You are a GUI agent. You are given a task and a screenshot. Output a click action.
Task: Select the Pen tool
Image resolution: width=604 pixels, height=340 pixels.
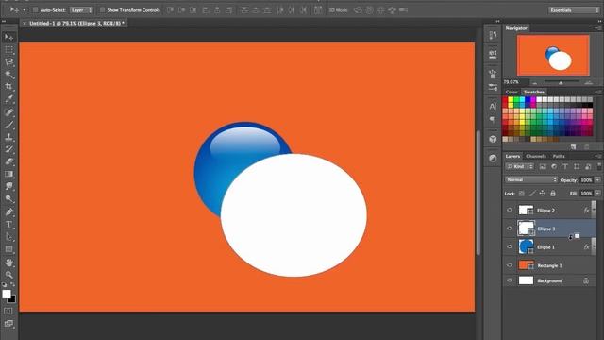(8, 212)
